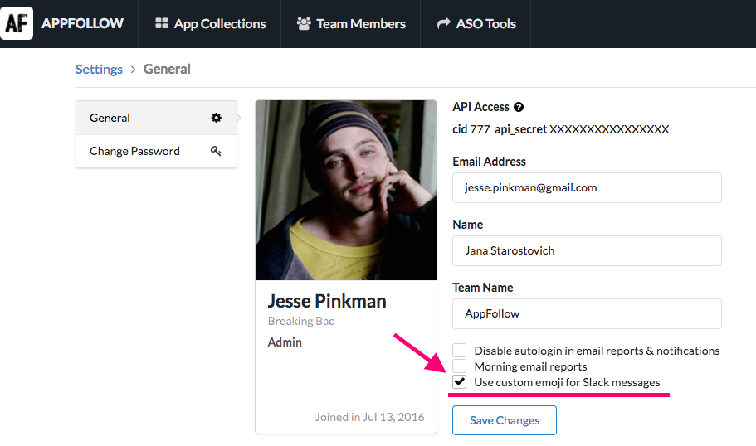Click the App Collections grid icon

(x=162, y=23)
